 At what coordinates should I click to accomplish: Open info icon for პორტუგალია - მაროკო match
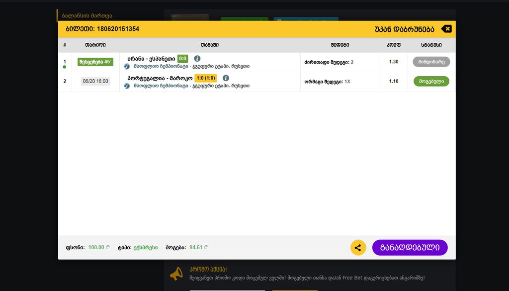(x=226, y=78)
